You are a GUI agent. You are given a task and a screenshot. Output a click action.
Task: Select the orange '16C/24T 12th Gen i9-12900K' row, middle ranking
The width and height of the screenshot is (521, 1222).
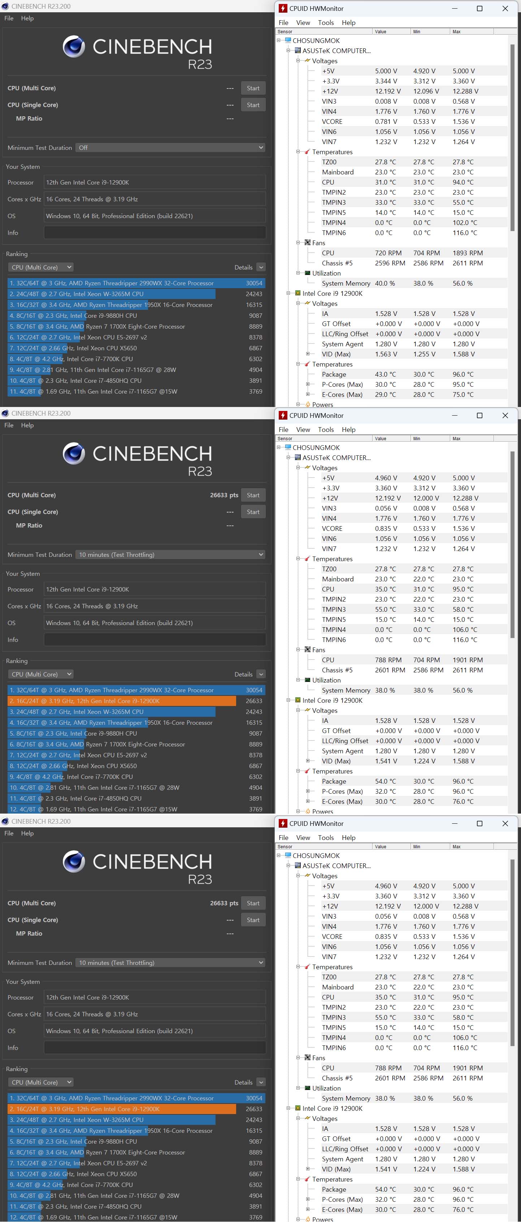[136, 701]
